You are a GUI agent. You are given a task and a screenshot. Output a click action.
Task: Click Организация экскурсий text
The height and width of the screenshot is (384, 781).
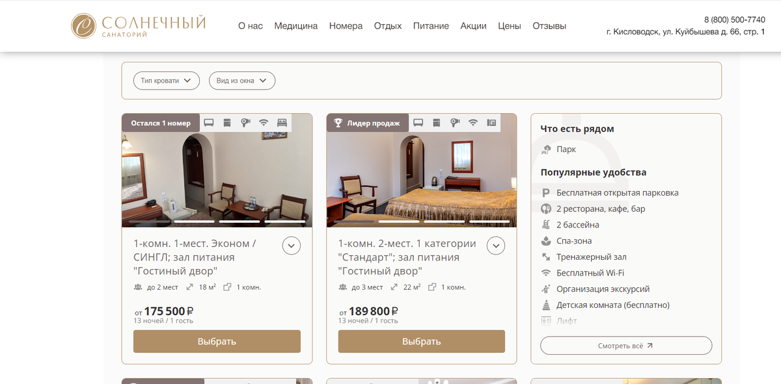pos(603,289)
